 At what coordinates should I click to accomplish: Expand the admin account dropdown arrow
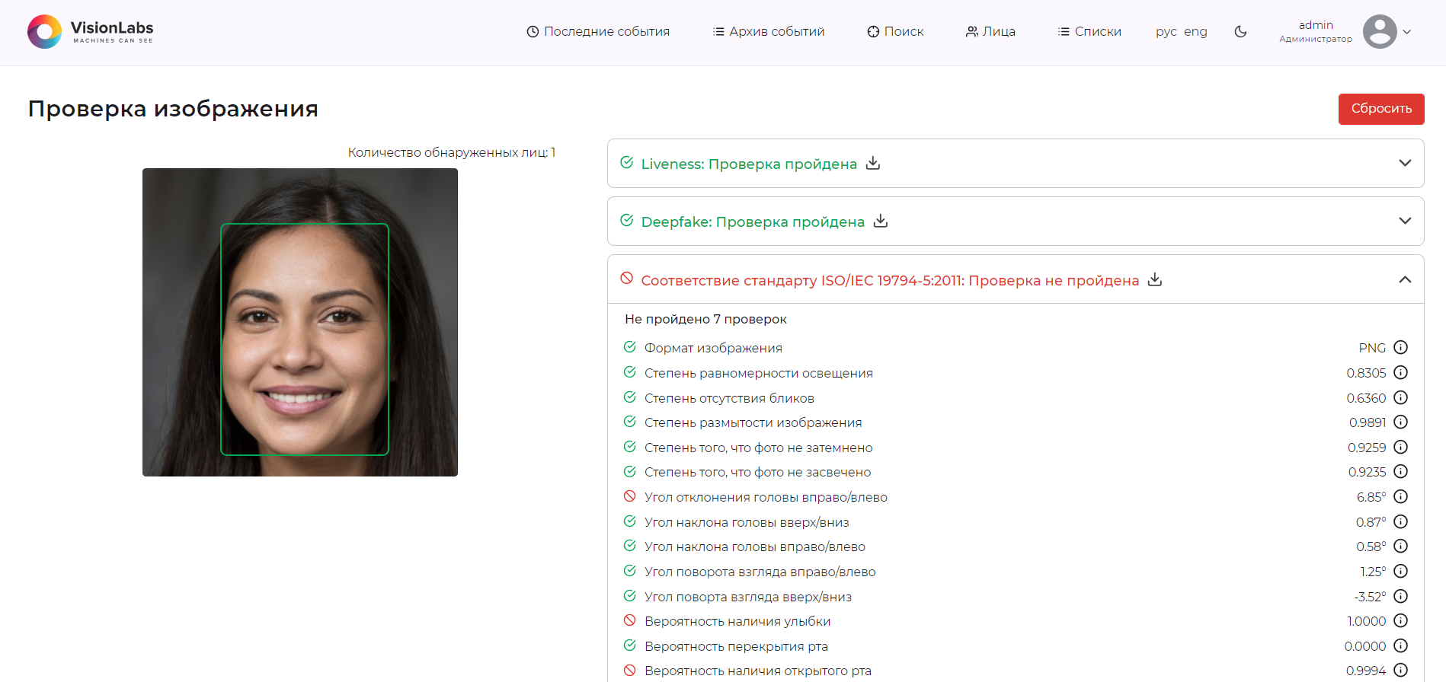(x=1407, y=32)
